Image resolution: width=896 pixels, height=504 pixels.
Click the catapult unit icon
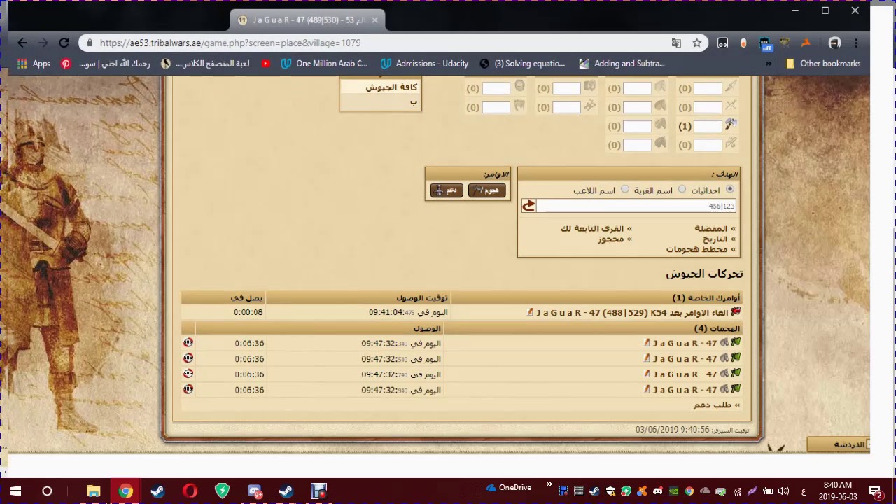589,106
